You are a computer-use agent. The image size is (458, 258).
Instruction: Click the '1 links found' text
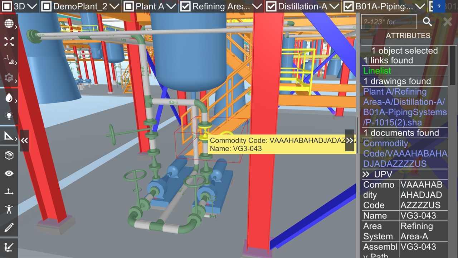(388, 61)
